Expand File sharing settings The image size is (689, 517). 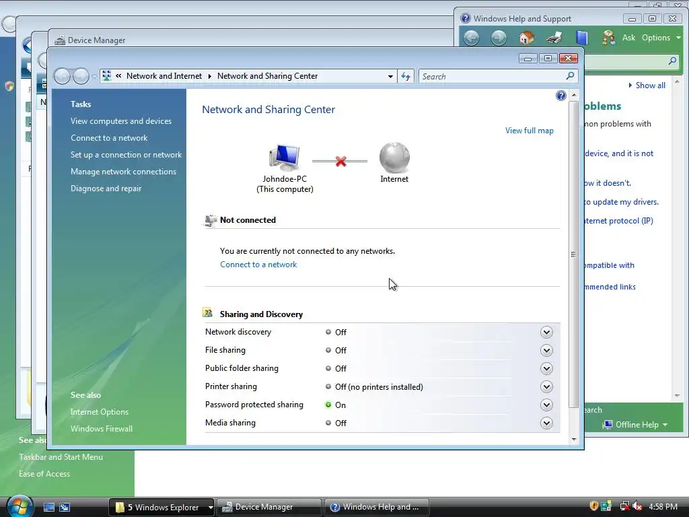[546, 350]
